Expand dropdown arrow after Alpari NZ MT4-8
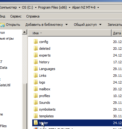 point(98,8)
